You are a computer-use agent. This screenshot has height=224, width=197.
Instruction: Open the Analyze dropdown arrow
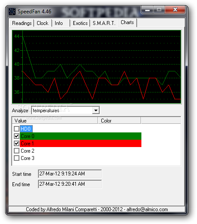click(x=96, y=110)
